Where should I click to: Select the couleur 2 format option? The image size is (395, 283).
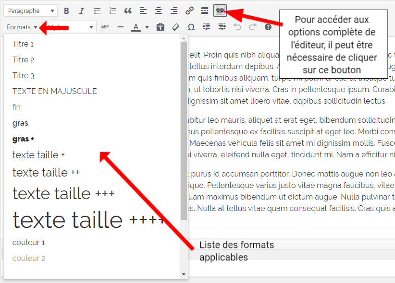29,258
